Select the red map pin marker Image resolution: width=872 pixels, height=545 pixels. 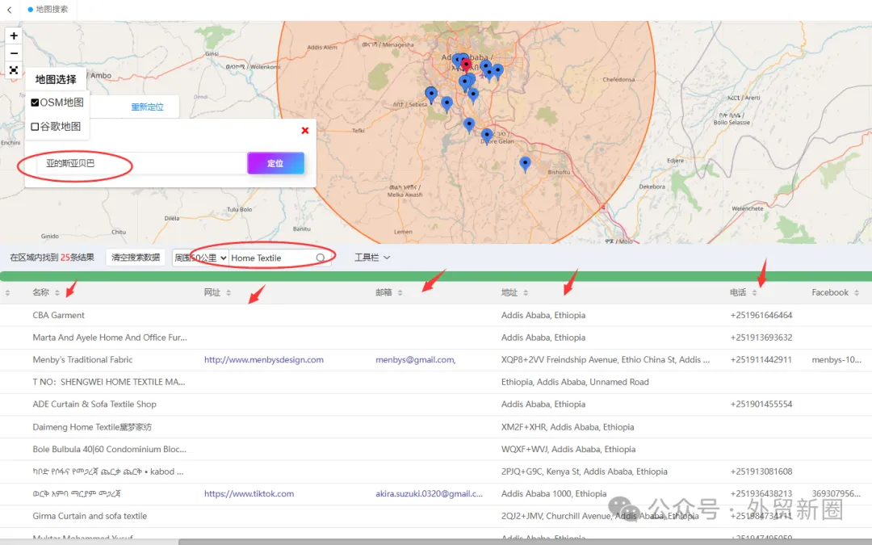[466, 65]
